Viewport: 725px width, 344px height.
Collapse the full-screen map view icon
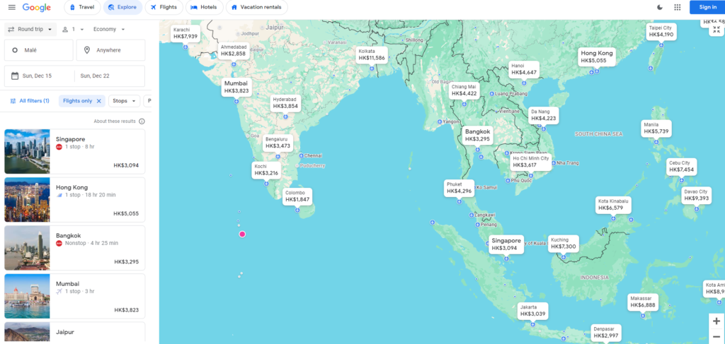717,30
